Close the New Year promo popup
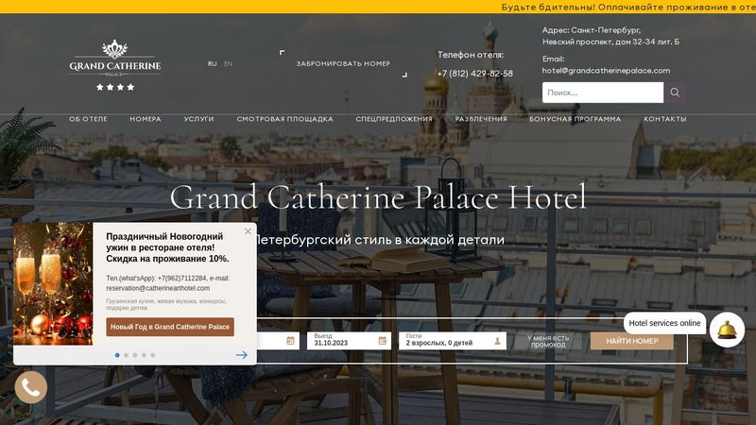 click(x=248, y=231)
